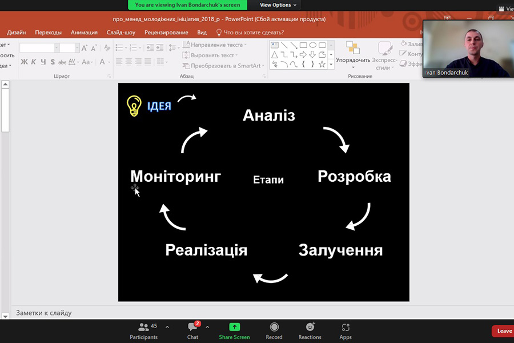Open the Participants panel in Zoom
This screenshot has height=343, width=514.
click(143, 331)
